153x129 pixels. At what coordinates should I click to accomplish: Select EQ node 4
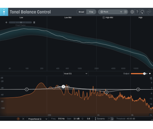(138, 89)
